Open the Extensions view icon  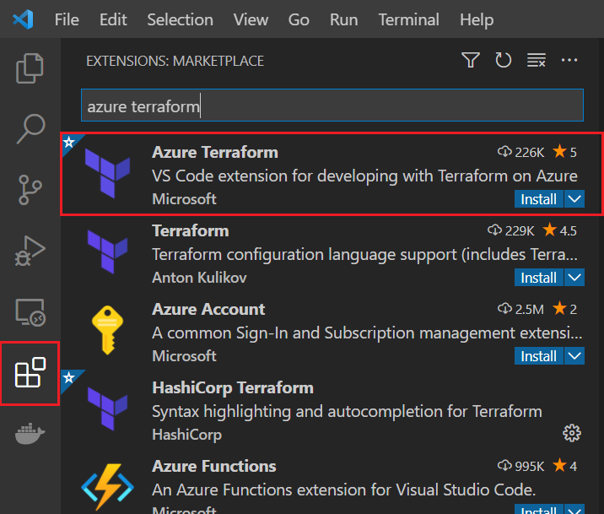click(30, 372)
